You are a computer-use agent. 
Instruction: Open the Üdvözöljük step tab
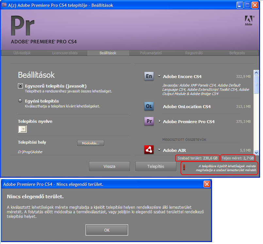(22, 53)
